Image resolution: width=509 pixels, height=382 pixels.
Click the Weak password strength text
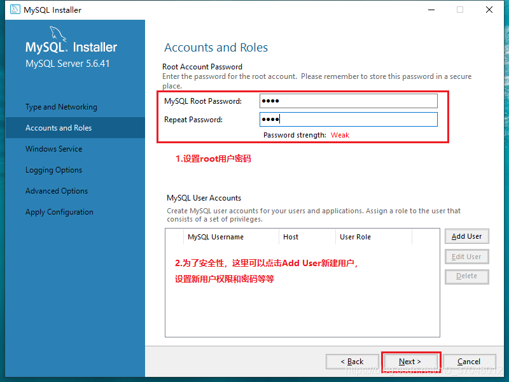point(340,135)
